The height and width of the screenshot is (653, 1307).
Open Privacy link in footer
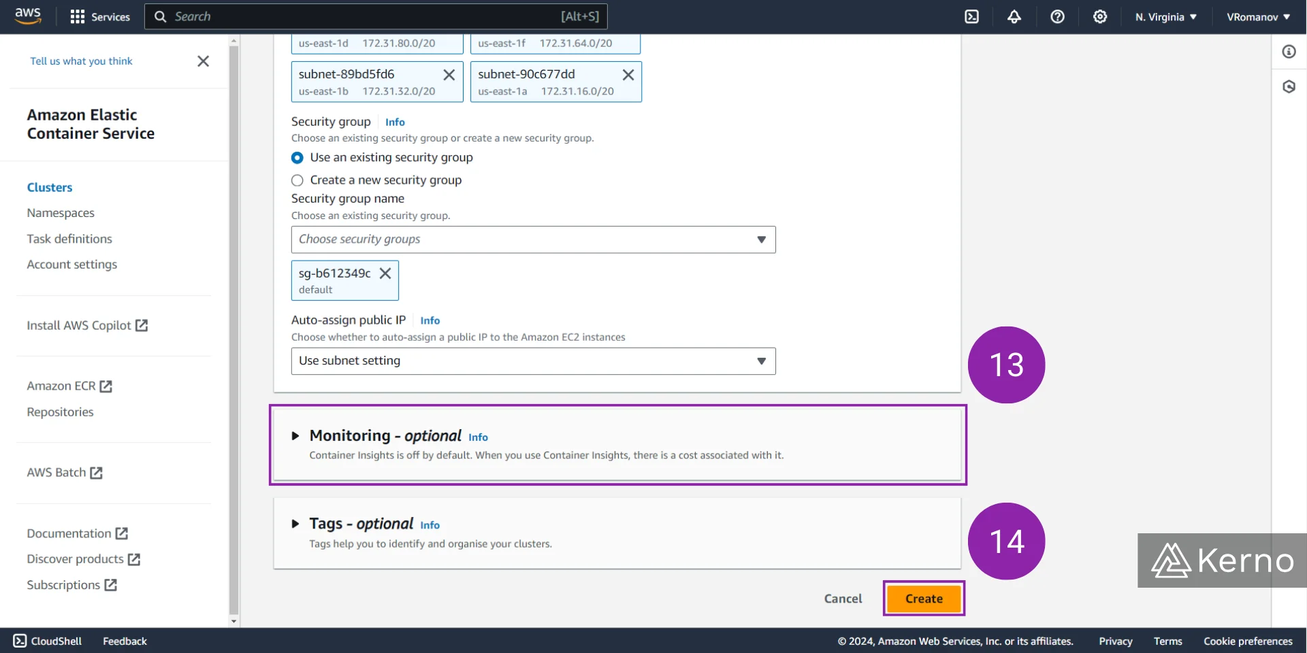click(1115, 641)
